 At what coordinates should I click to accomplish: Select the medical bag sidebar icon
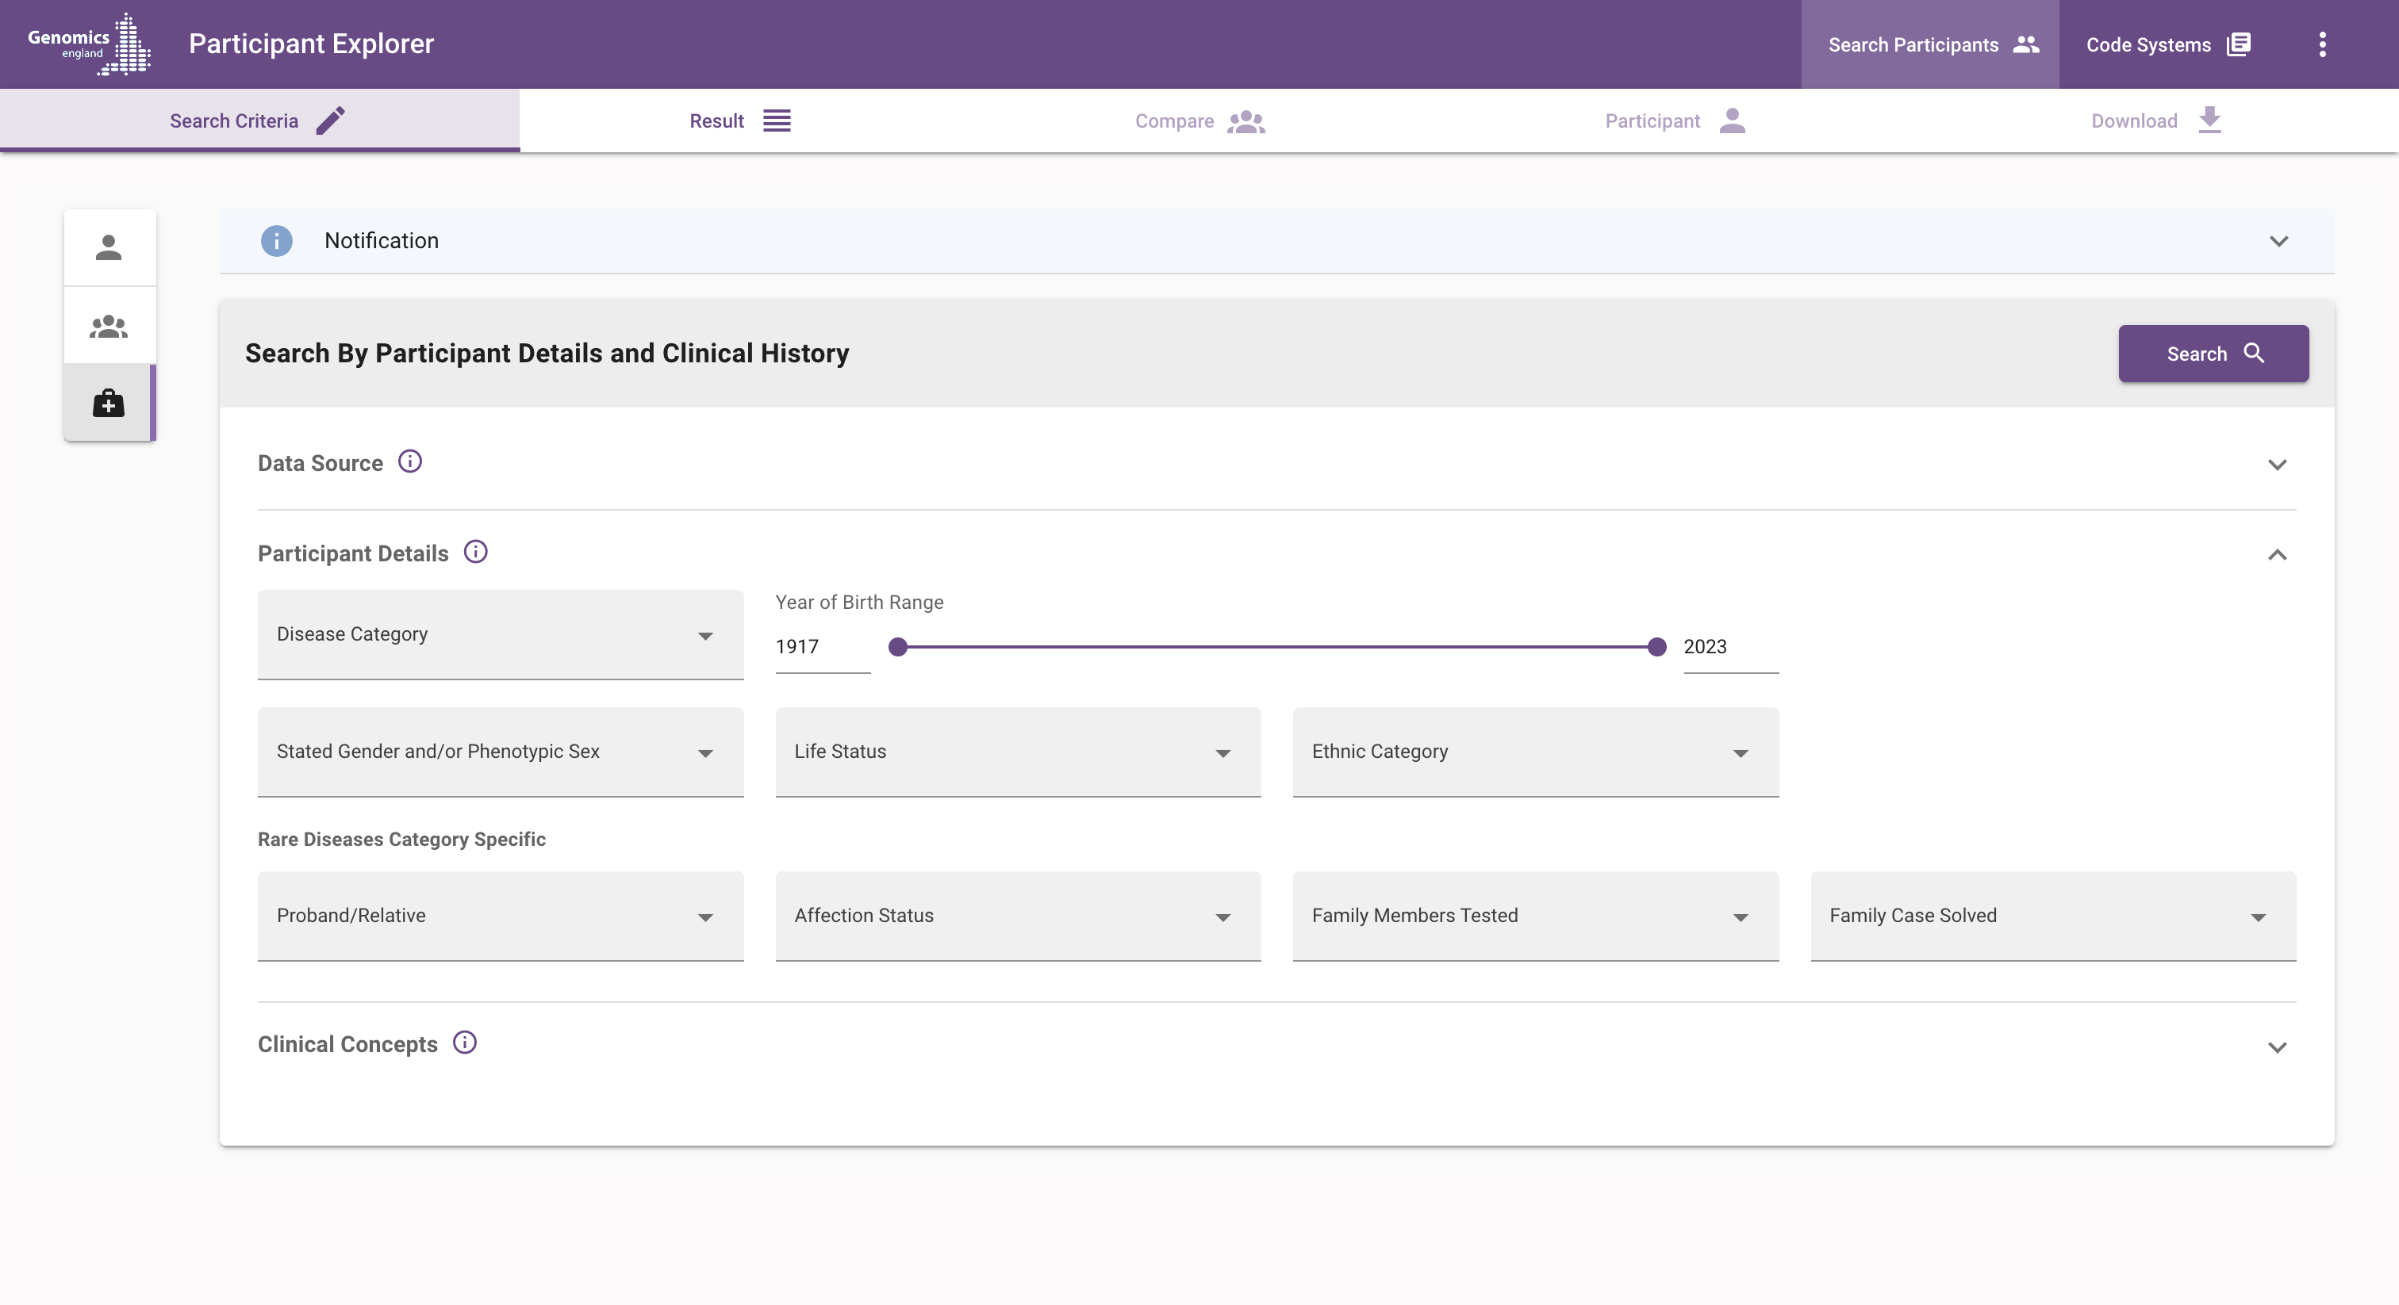coord(109,403)
